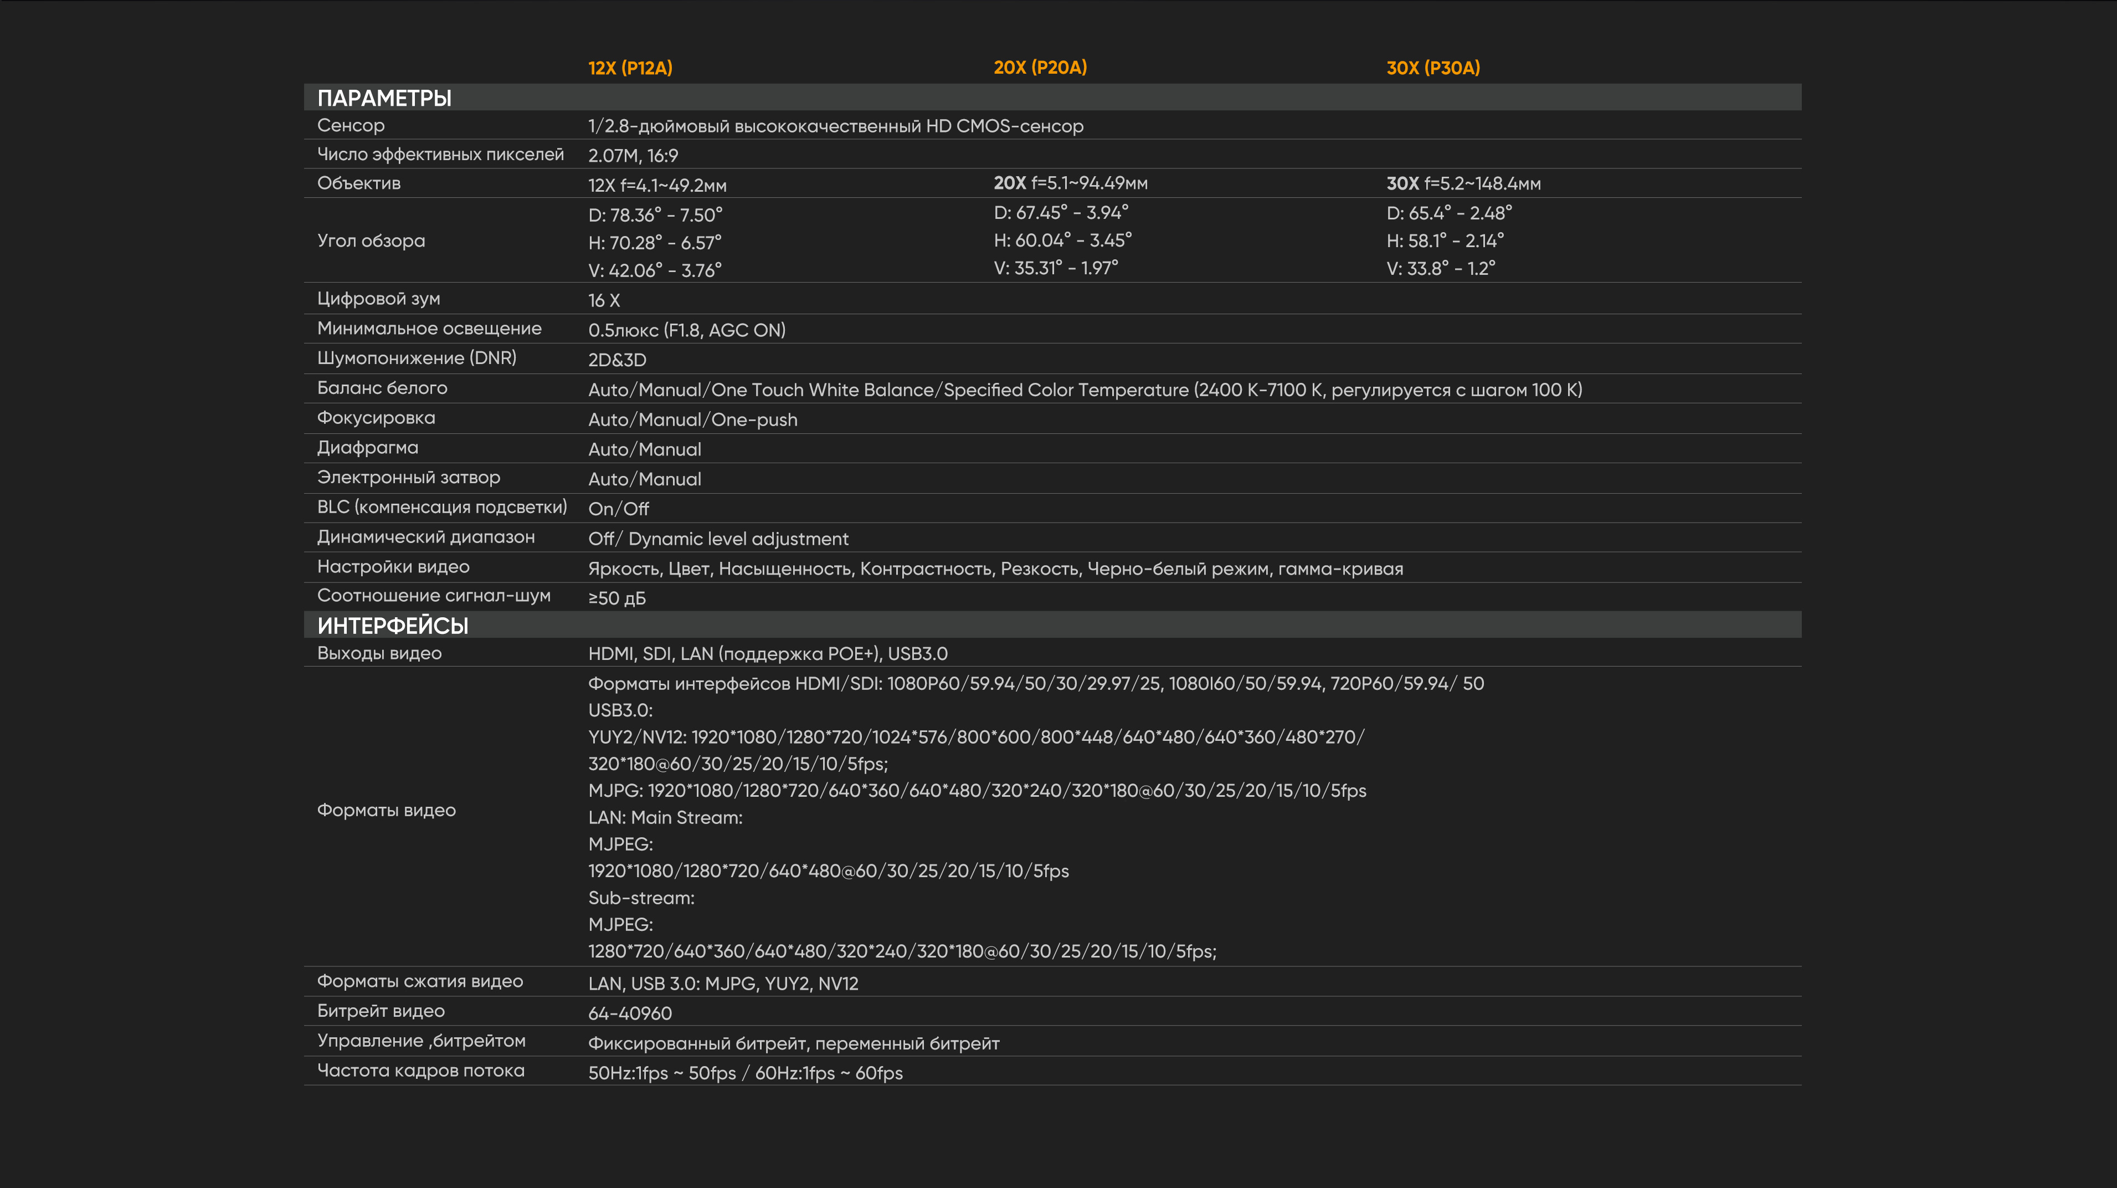Click the Частота кадров потока label
This screenshot has width=2117, height=1188.
click(421, 1071)
